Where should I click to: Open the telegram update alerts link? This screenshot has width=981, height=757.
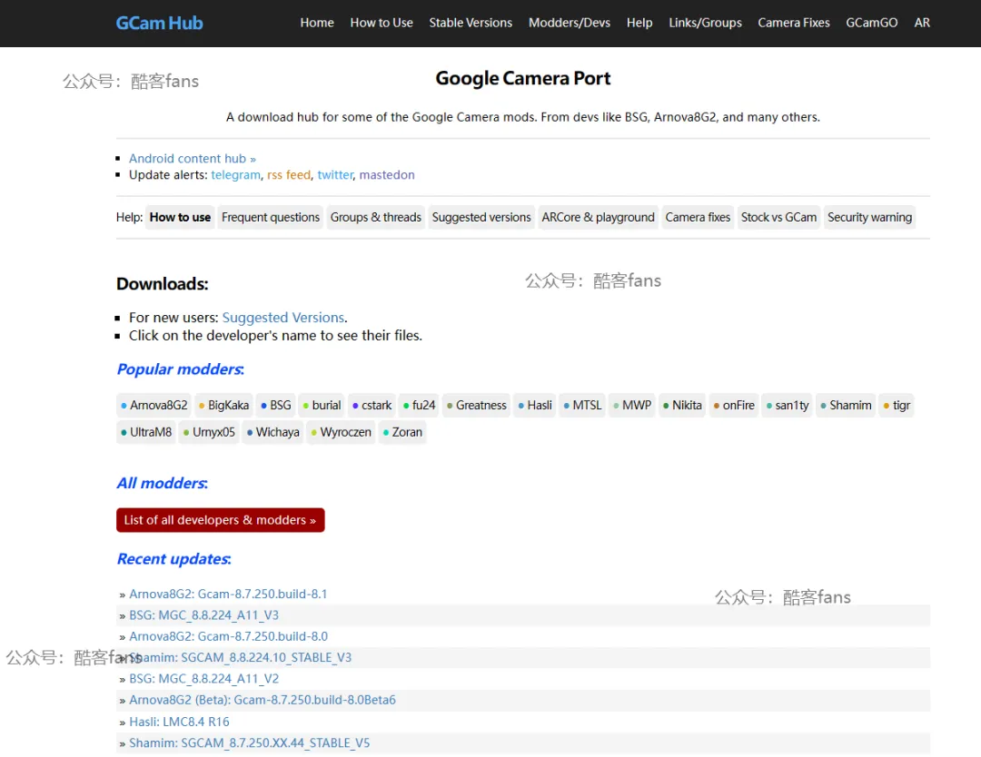235,175
